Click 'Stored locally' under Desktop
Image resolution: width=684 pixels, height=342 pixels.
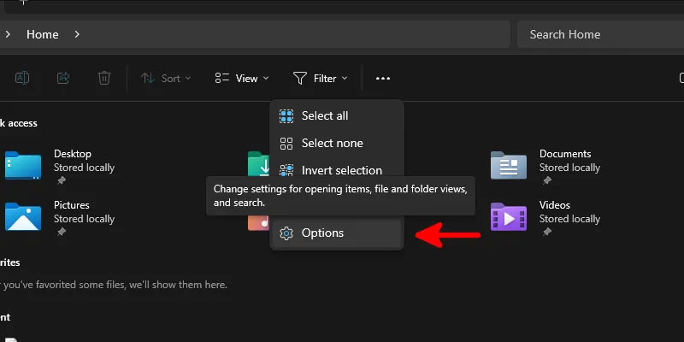pyautogui.click(x=84, y=168)
